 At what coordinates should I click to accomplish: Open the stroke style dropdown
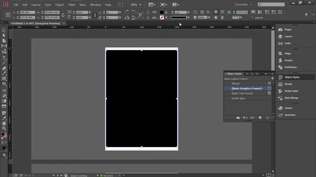click(x=189, y=18)
